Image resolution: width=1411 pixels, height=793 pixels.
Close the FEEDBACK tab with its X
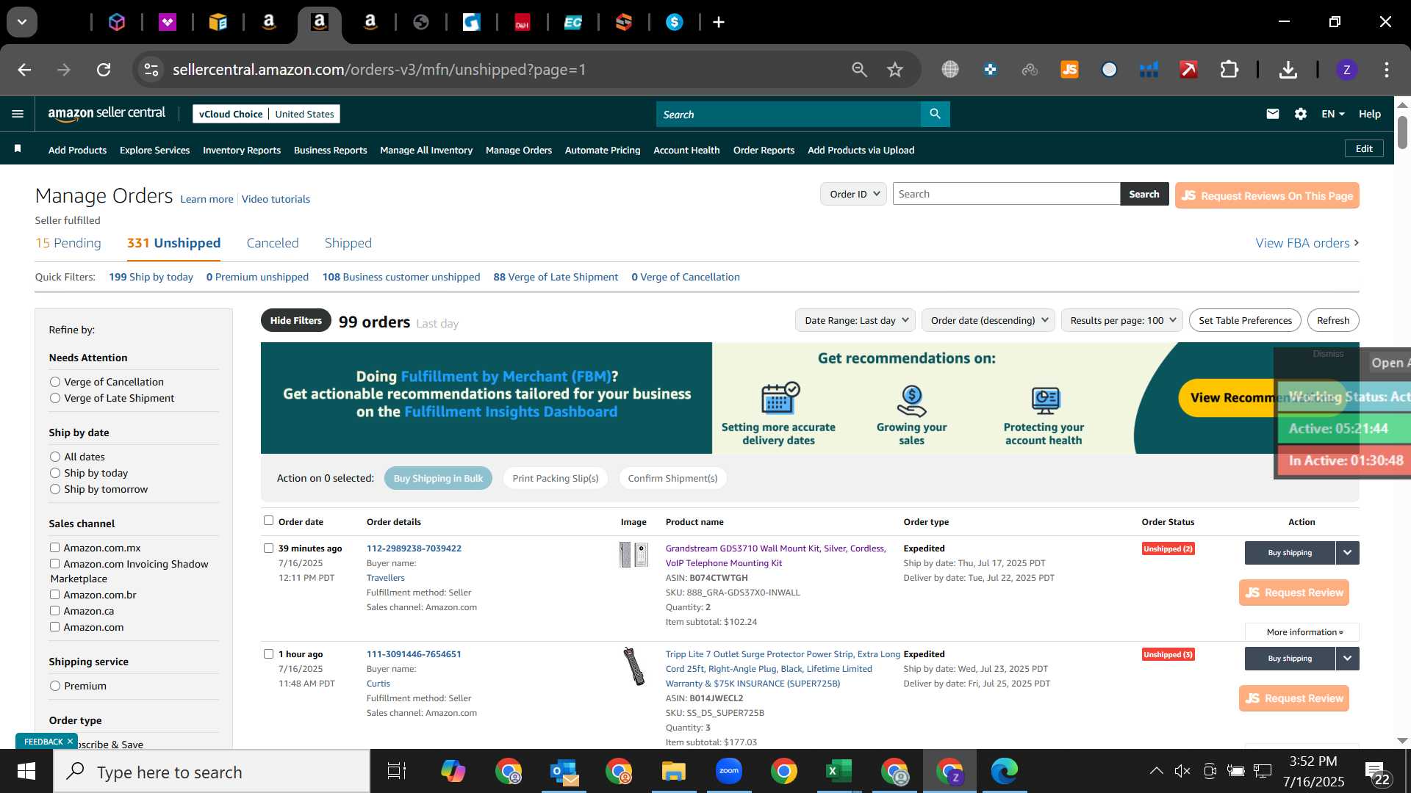click(70, 742)
